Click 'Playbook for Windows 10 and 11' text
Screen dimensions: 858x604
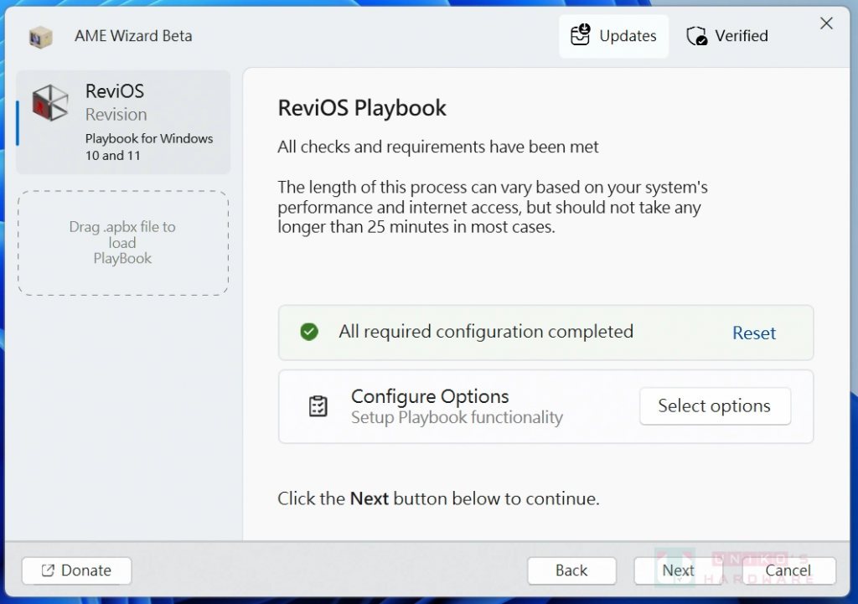149,147
